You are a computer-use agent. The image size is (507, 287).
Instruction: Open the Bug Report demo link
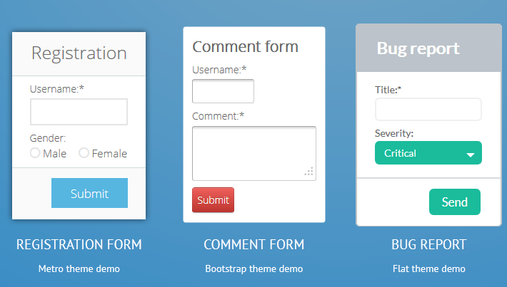pyautogui.click(x=428, y=244)
